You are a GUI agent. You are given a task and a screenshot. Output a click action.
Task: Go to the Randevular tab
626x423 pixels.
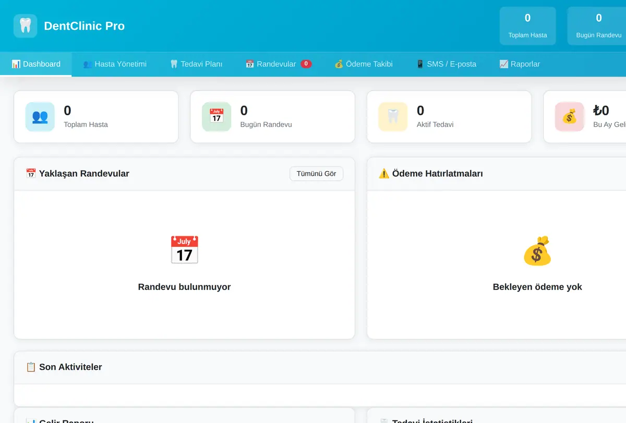(x=279, y=64)
